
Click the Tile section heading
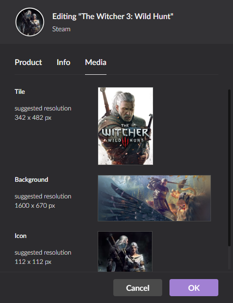click(20, 91)
